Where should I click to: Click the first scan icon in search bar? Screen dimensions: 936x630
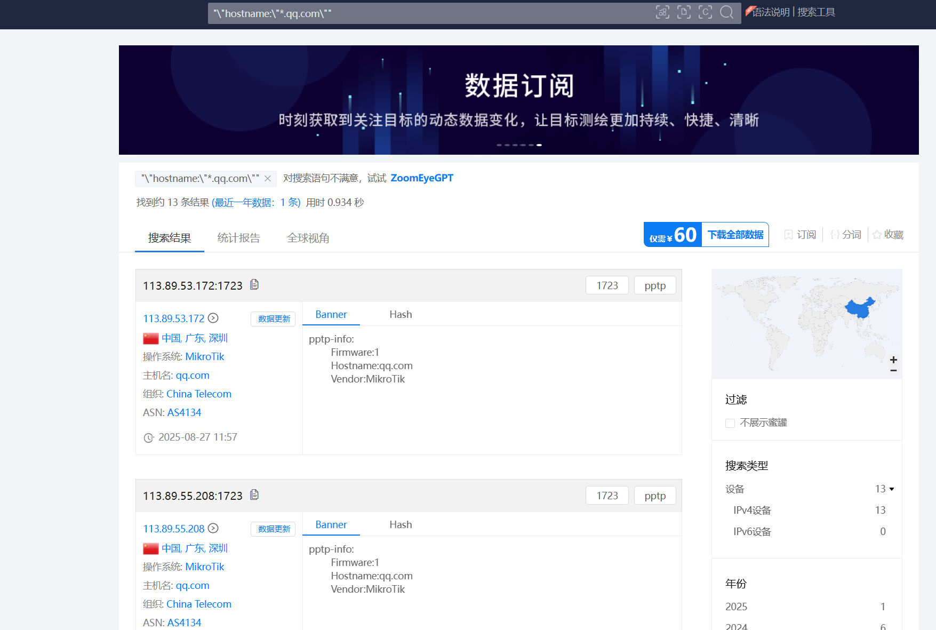click(662, 12)
